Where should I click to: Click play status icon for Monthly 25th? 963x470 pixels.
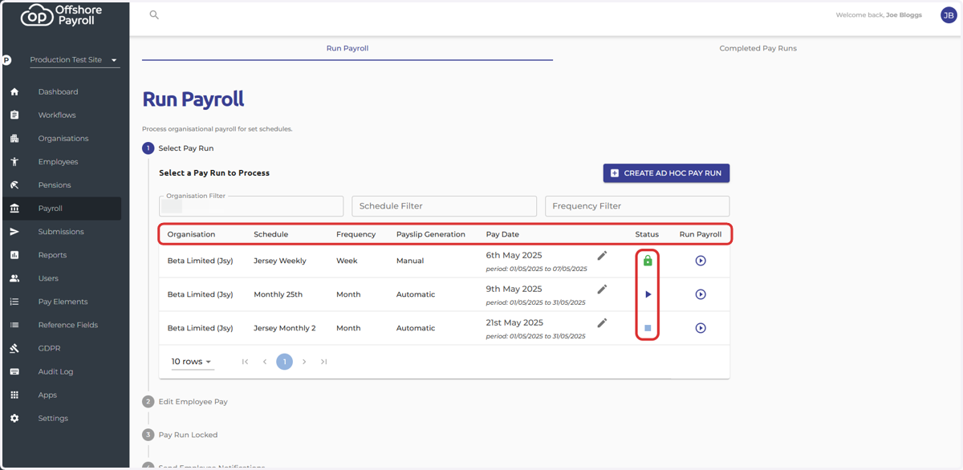click(x=648, y=294)
